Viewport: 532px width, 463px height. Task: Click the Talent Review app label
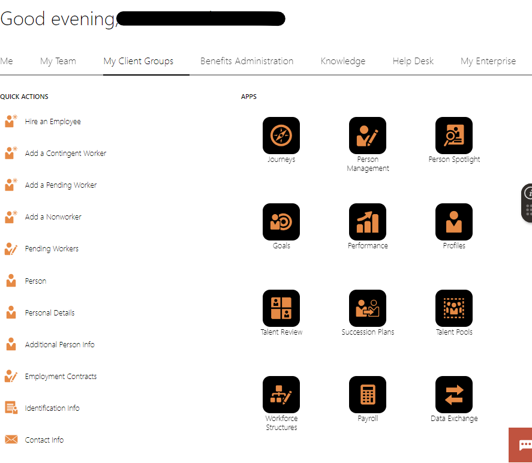(x=281, y=332)
